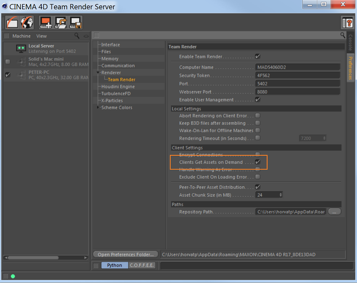The width and height of the screenshot is (357, 283).
Task: Click the Machine list scrollbar left arrow
Action: (x=6, y=258)
